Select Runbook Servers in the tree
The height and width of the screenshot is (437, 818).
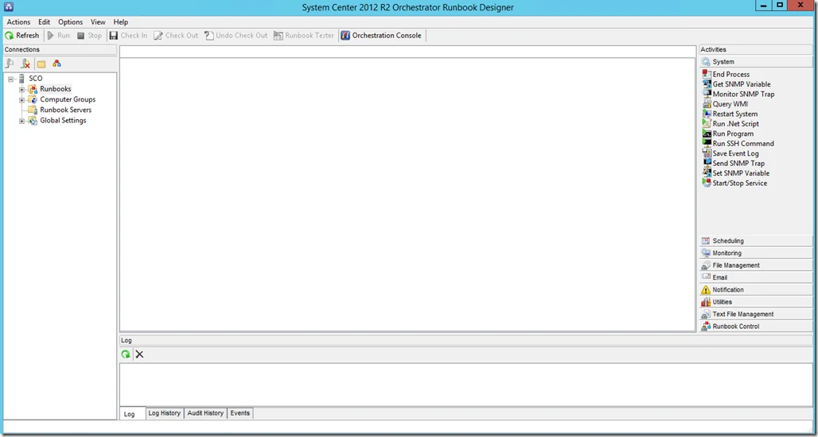tap(66, 110)
